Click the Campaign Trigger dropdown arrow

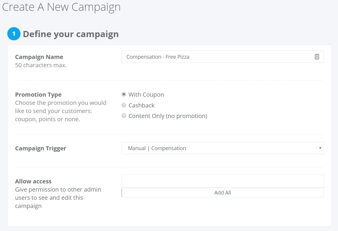pos(320,148)
